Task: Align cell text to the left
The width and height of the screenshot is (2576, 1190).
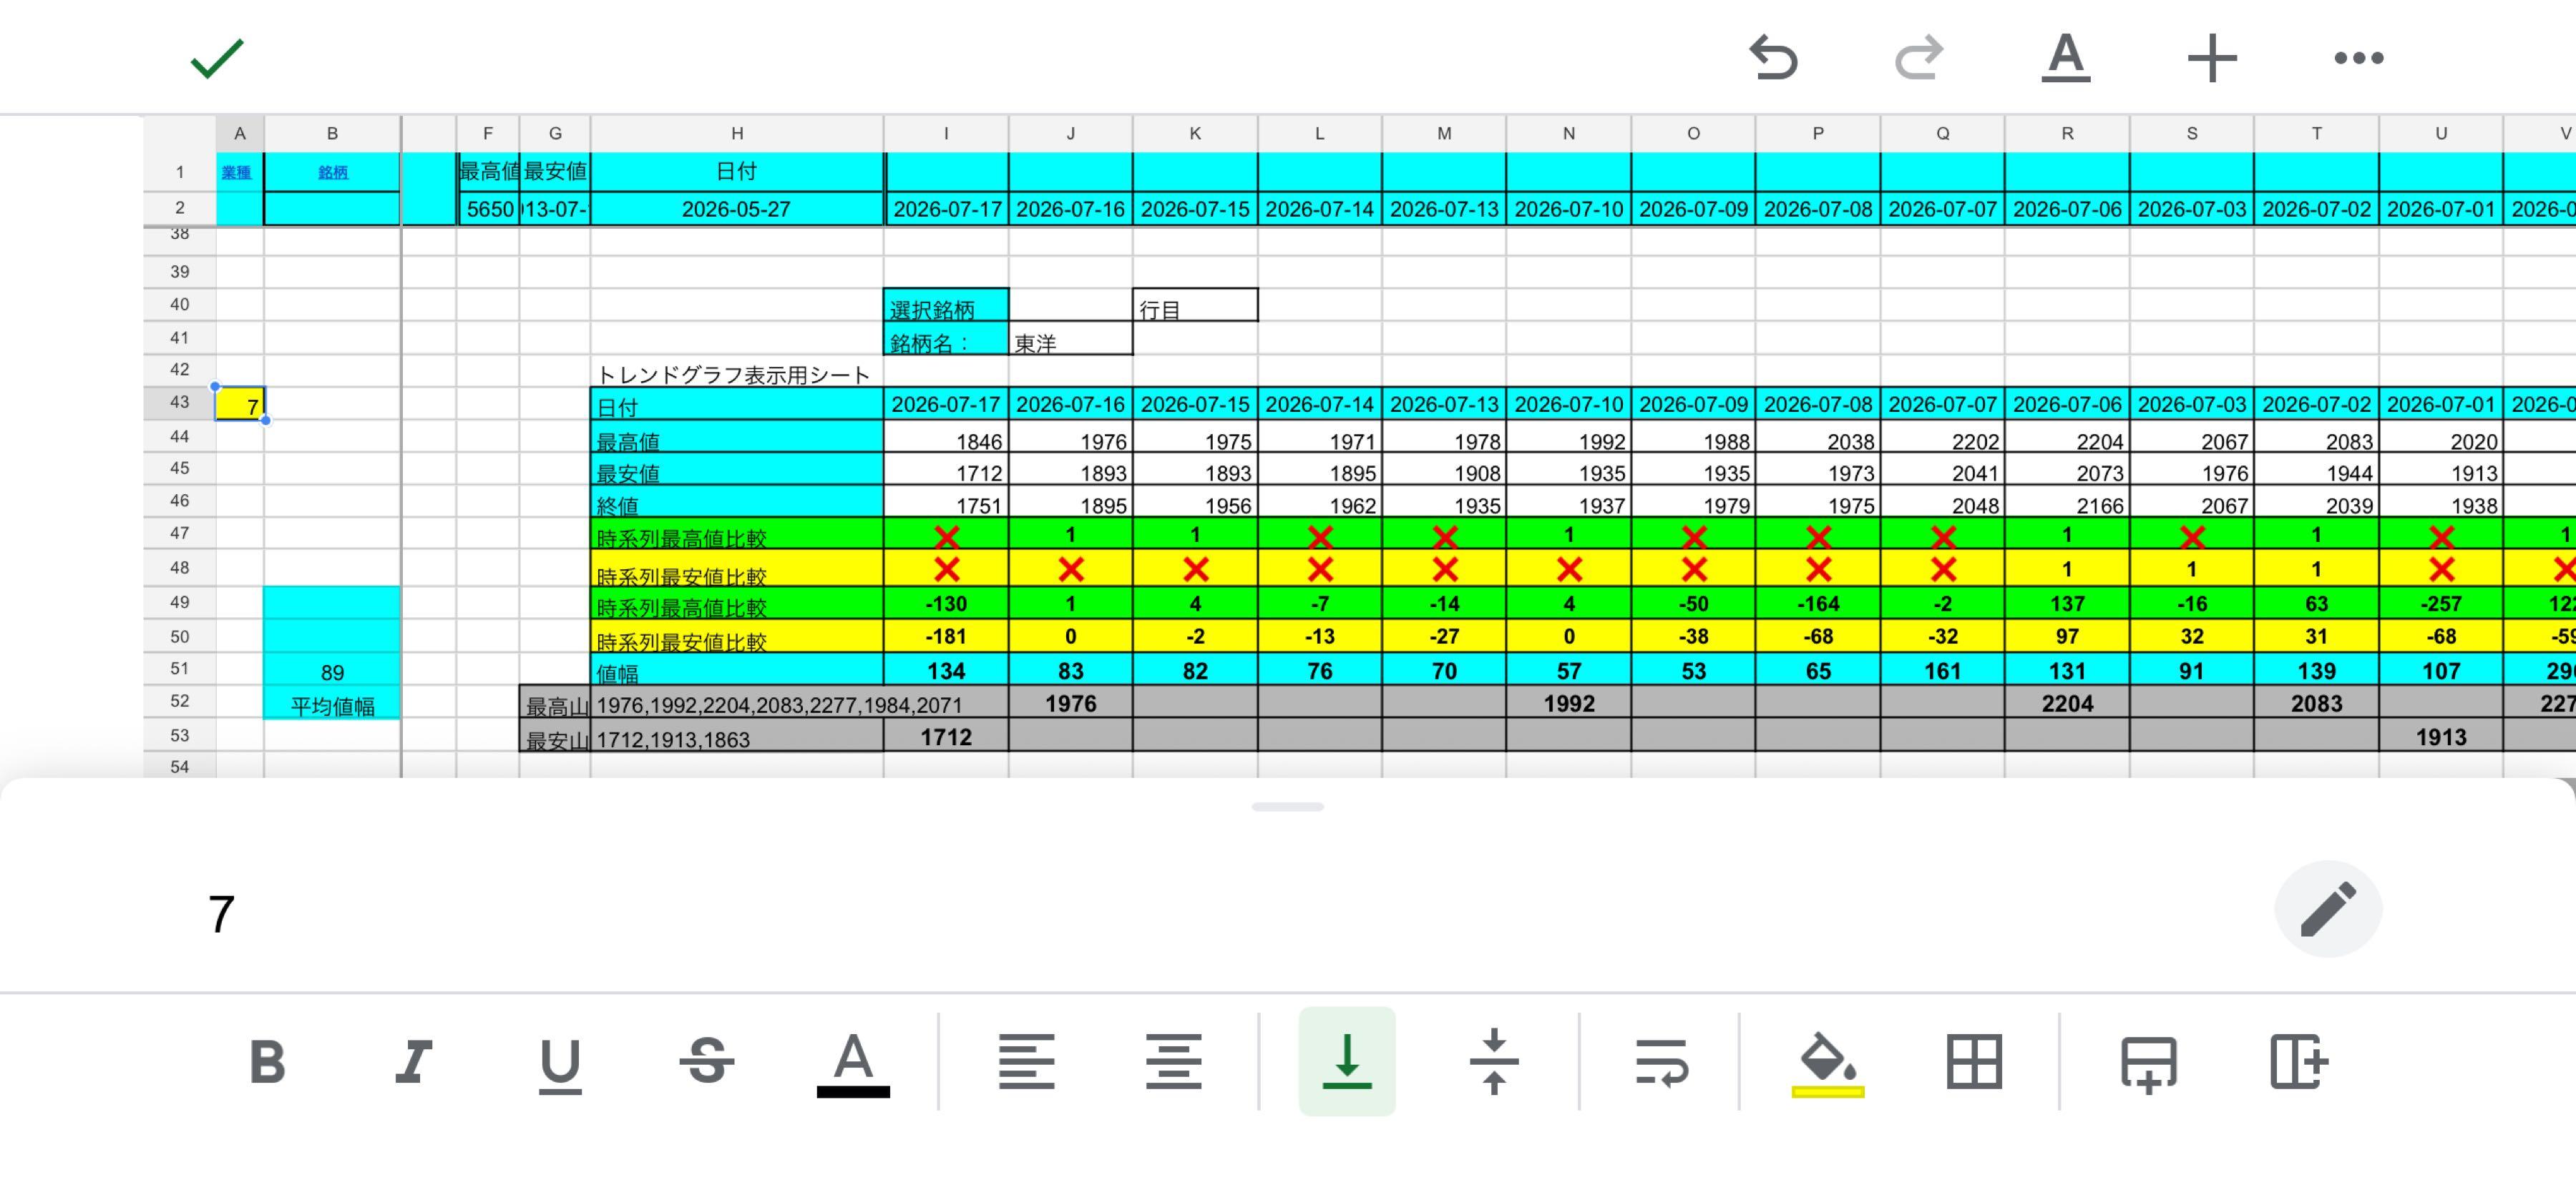Action: [x=1026, y=1061]
